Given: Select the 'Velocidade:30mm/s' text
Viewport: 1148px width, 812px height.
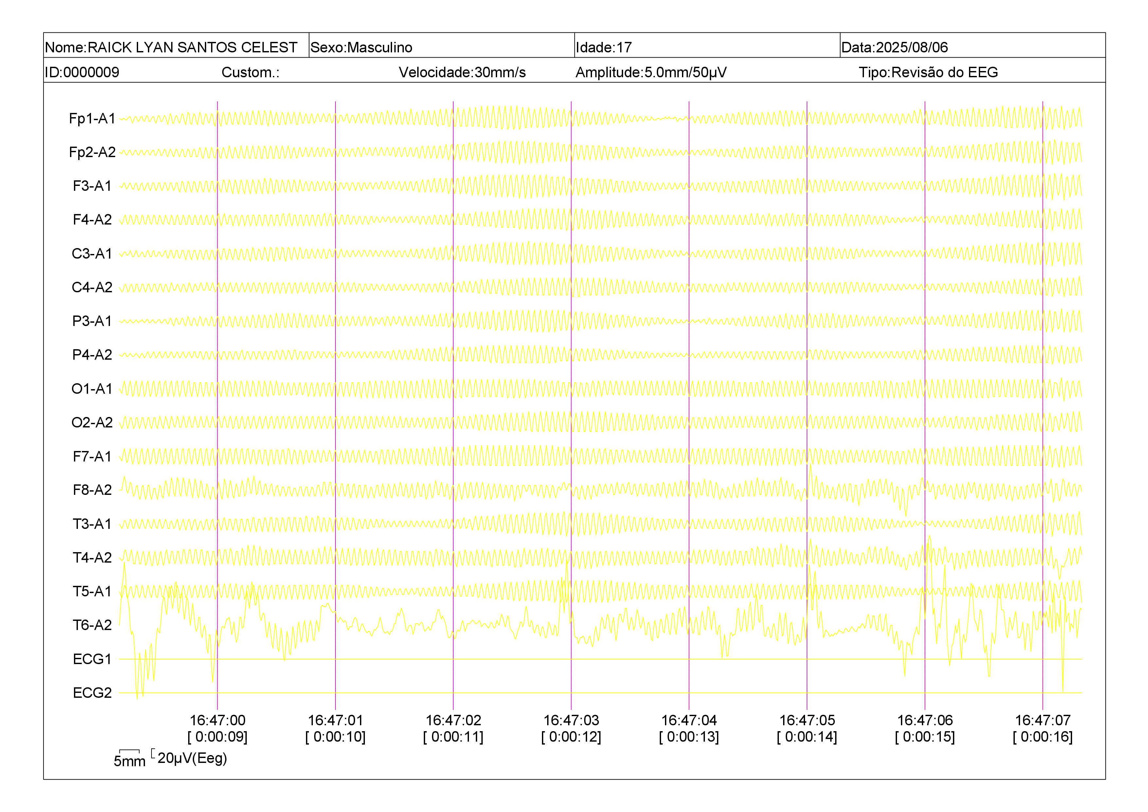Looking at the screenshot, I should coord(462,72).
